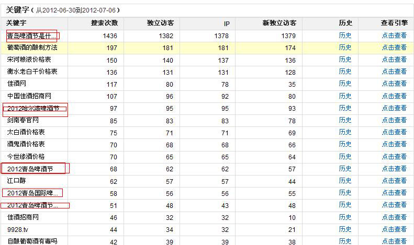Select the 葡萄酒的酿制方法 keyword cell

coord(32,48)
